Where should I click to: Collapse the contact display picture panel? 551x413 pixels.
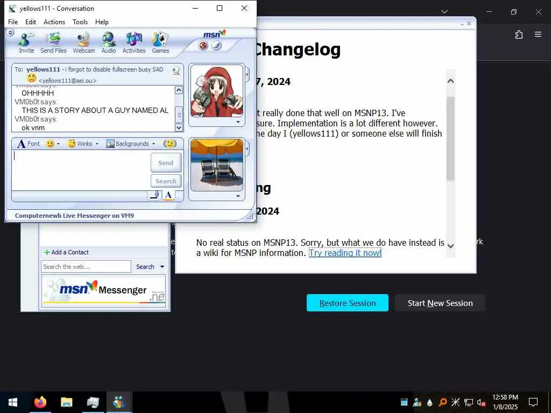(x=248, y=75)
